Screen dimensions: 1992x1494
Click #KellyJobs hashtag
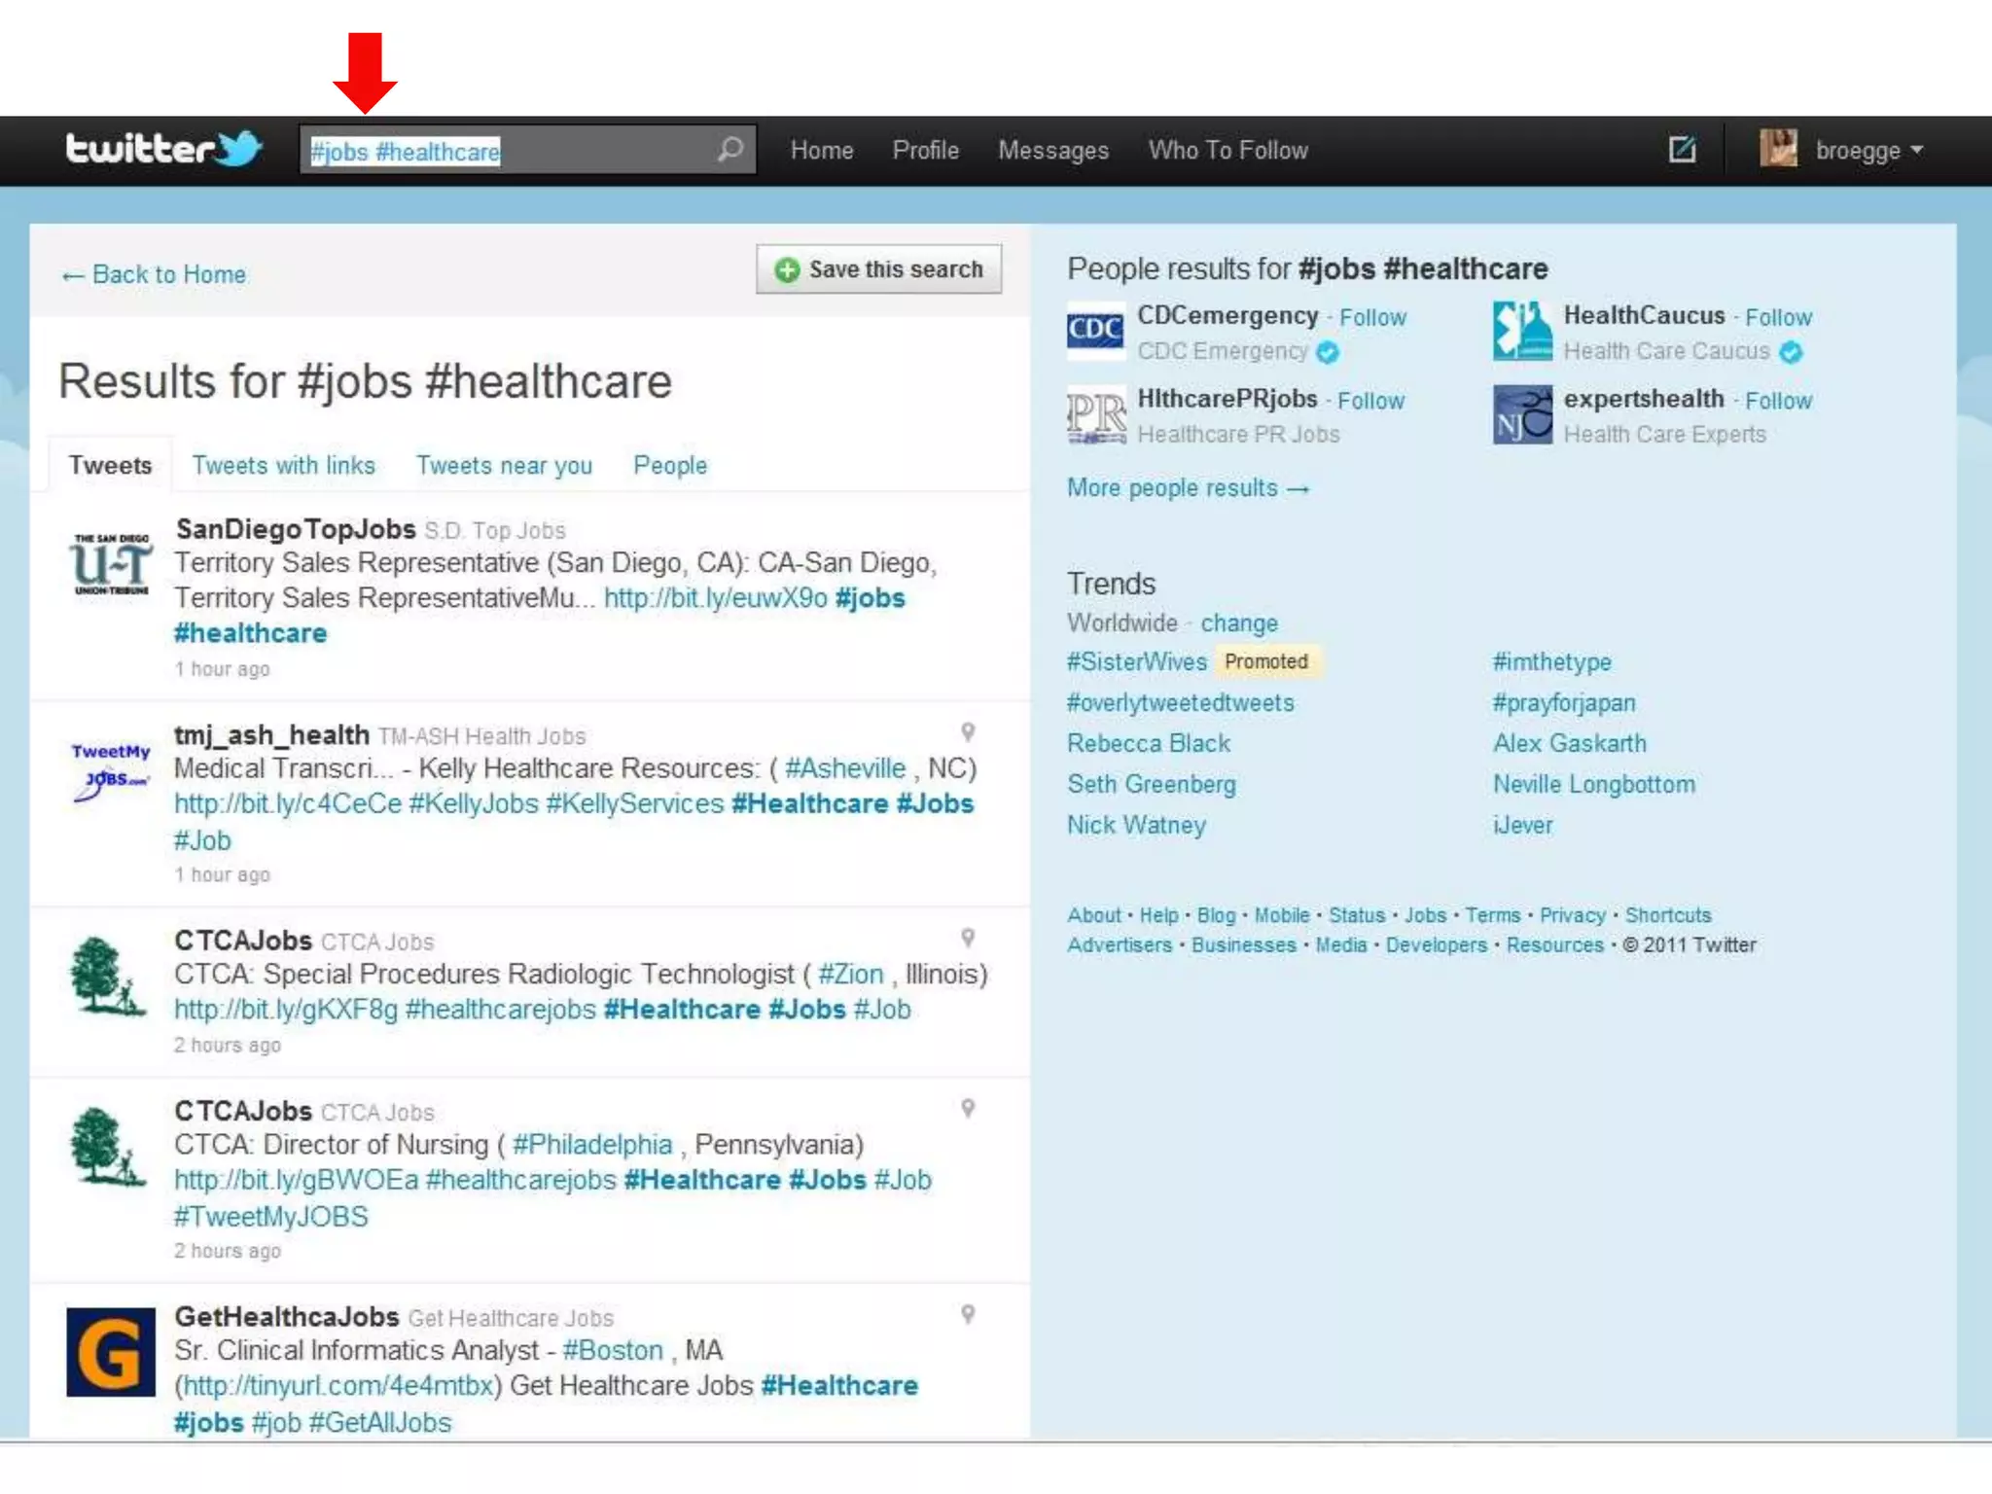[474, 804]
